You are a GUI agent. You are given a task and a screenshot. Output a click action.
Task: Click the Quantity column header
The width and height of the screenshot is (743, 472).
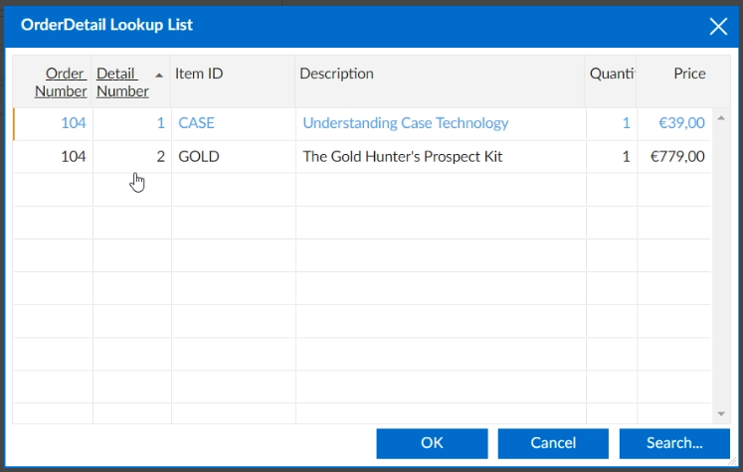click(612, 74)
